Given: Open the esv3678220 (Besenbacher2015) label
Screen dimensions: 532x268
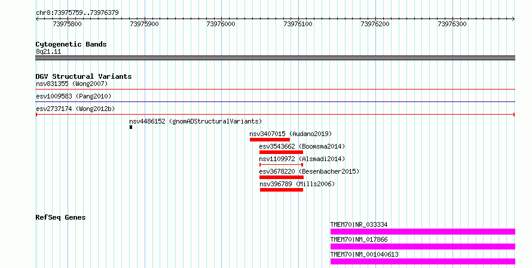Looking at the screenshot, I should (x=309, y=171).
